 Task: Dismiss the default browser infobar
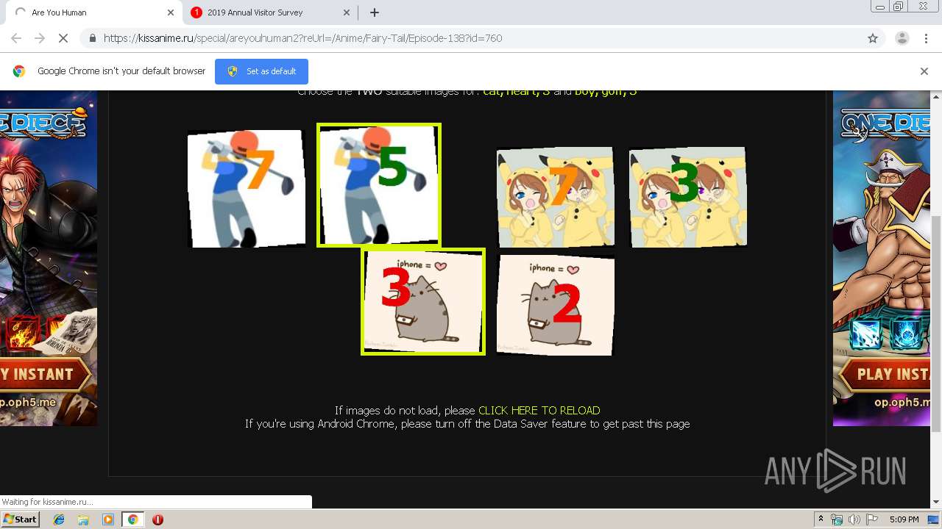(924, 71)
